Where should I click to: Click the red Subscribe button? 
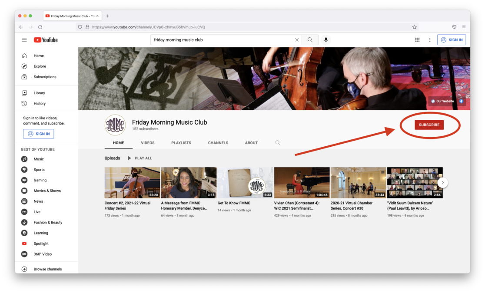click(x=429, y=125)
